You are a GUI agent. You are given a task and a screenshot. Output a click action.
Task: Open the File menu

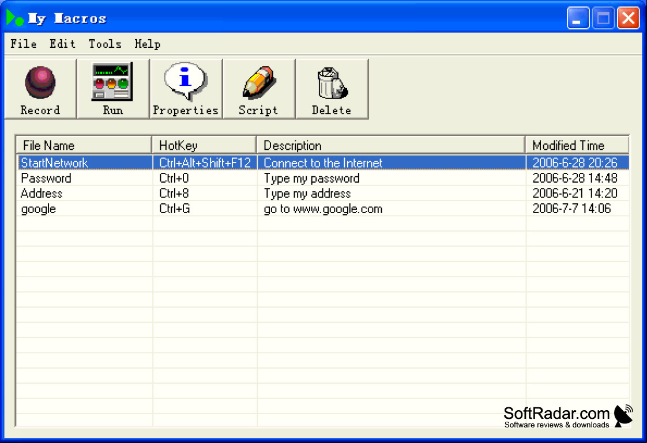(x=24, y=44)
